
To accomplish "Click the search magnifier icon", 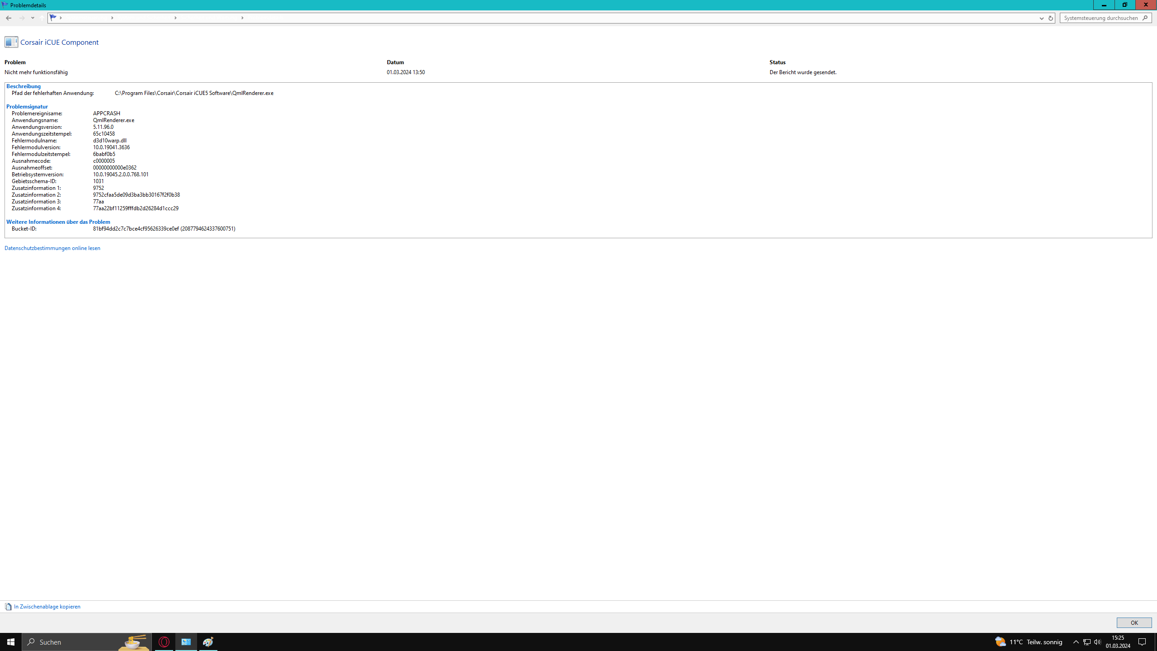I will tap(1145, 18).
